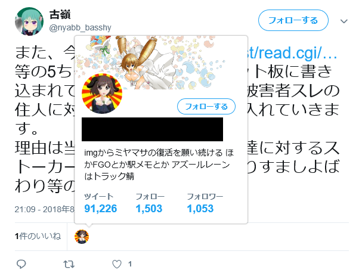Click hover card's sunburst profile avatar
This screenshot has height=279, width=362.
(102, 94)
